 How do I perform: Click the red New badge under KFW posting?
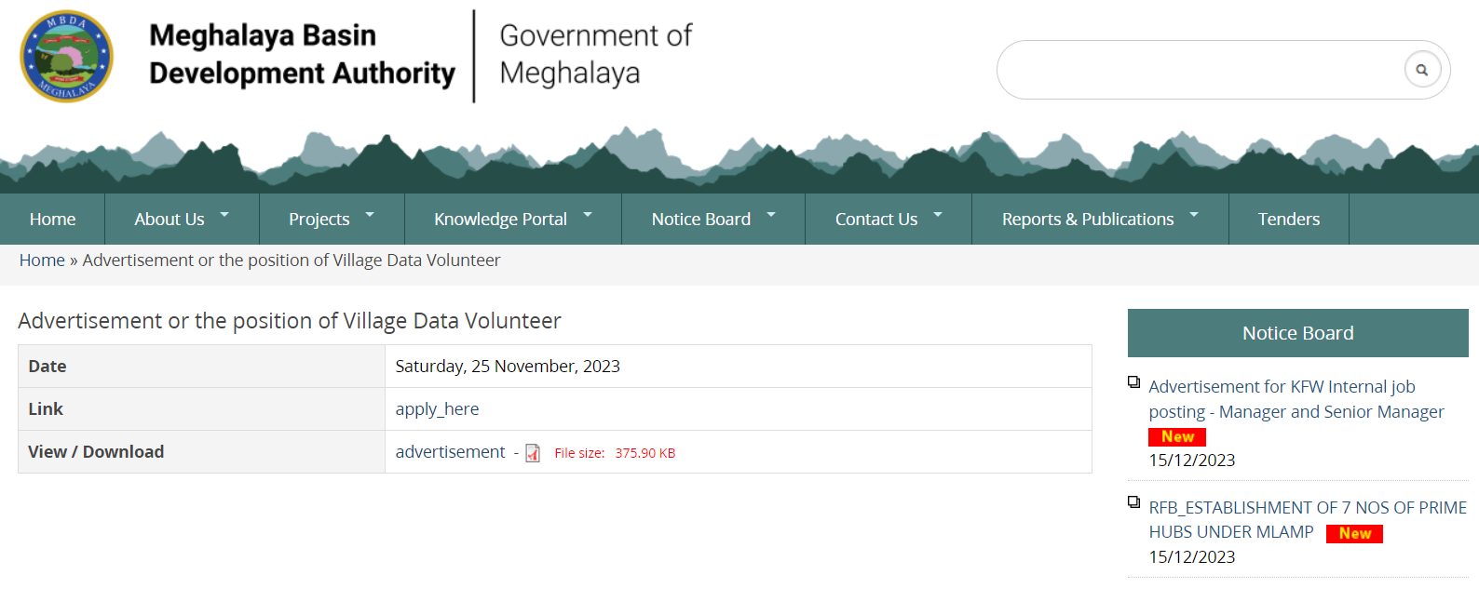[1177, 436]
